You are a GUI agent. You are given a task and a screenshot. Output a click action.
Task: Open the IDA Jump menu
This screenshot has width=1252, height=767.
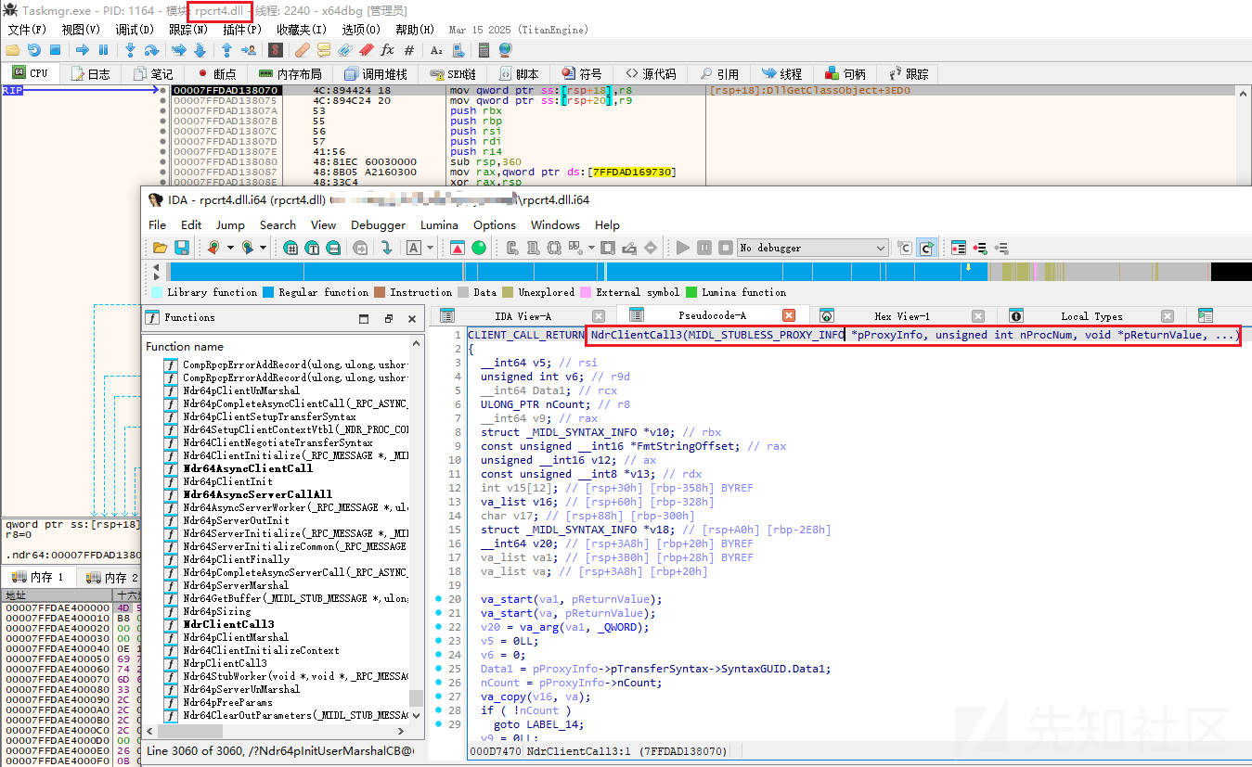click(230, 224)
